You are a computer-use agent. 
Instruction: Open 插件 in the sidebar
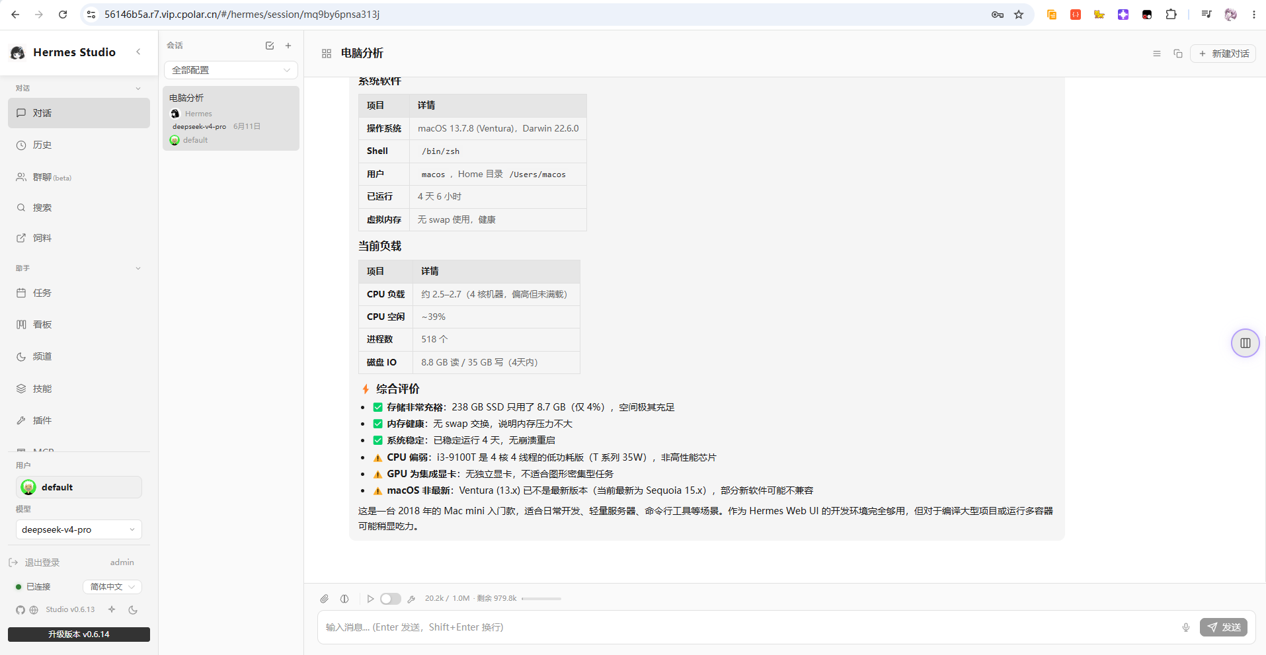79,420
